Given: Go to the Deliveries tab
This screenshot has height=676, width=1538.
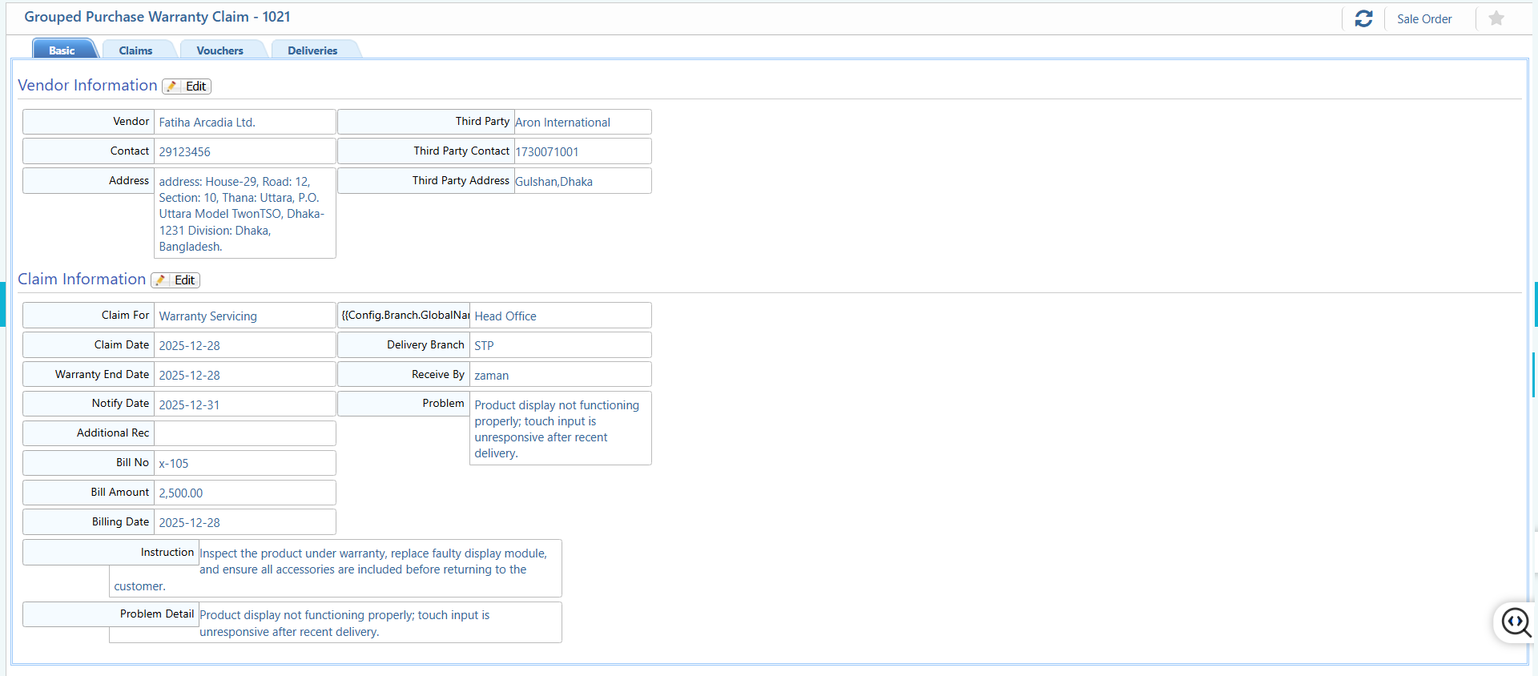Looking at the screenshot, I should click(x=312, y=50).
